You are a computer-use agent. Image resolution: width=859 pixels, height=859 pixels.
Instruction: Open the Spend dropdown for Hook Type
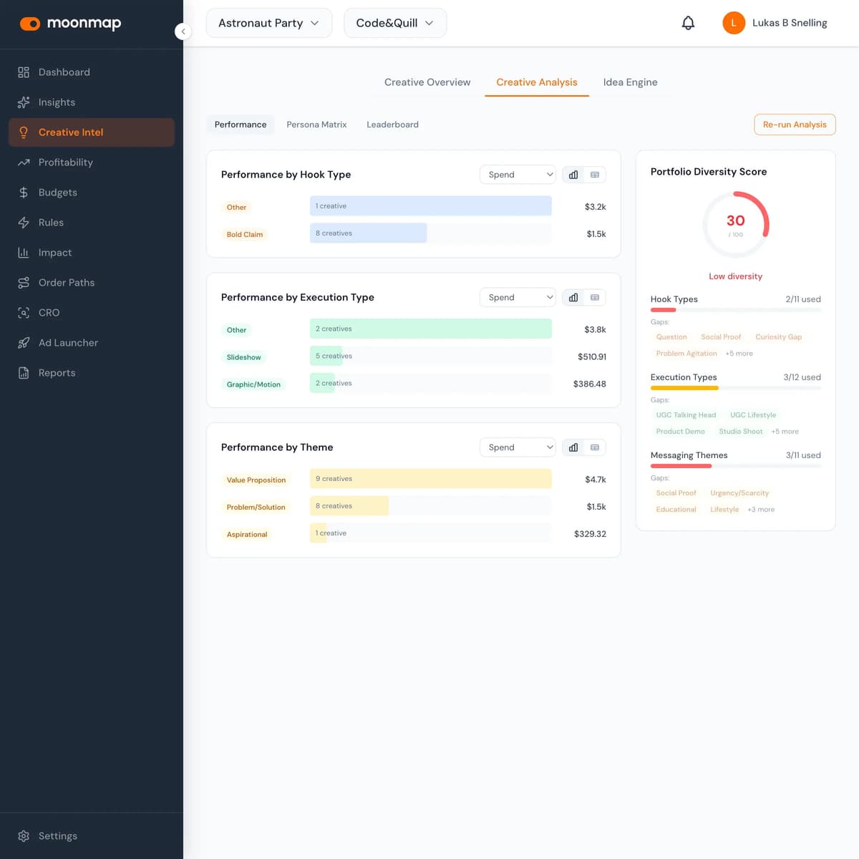(518, 175)
